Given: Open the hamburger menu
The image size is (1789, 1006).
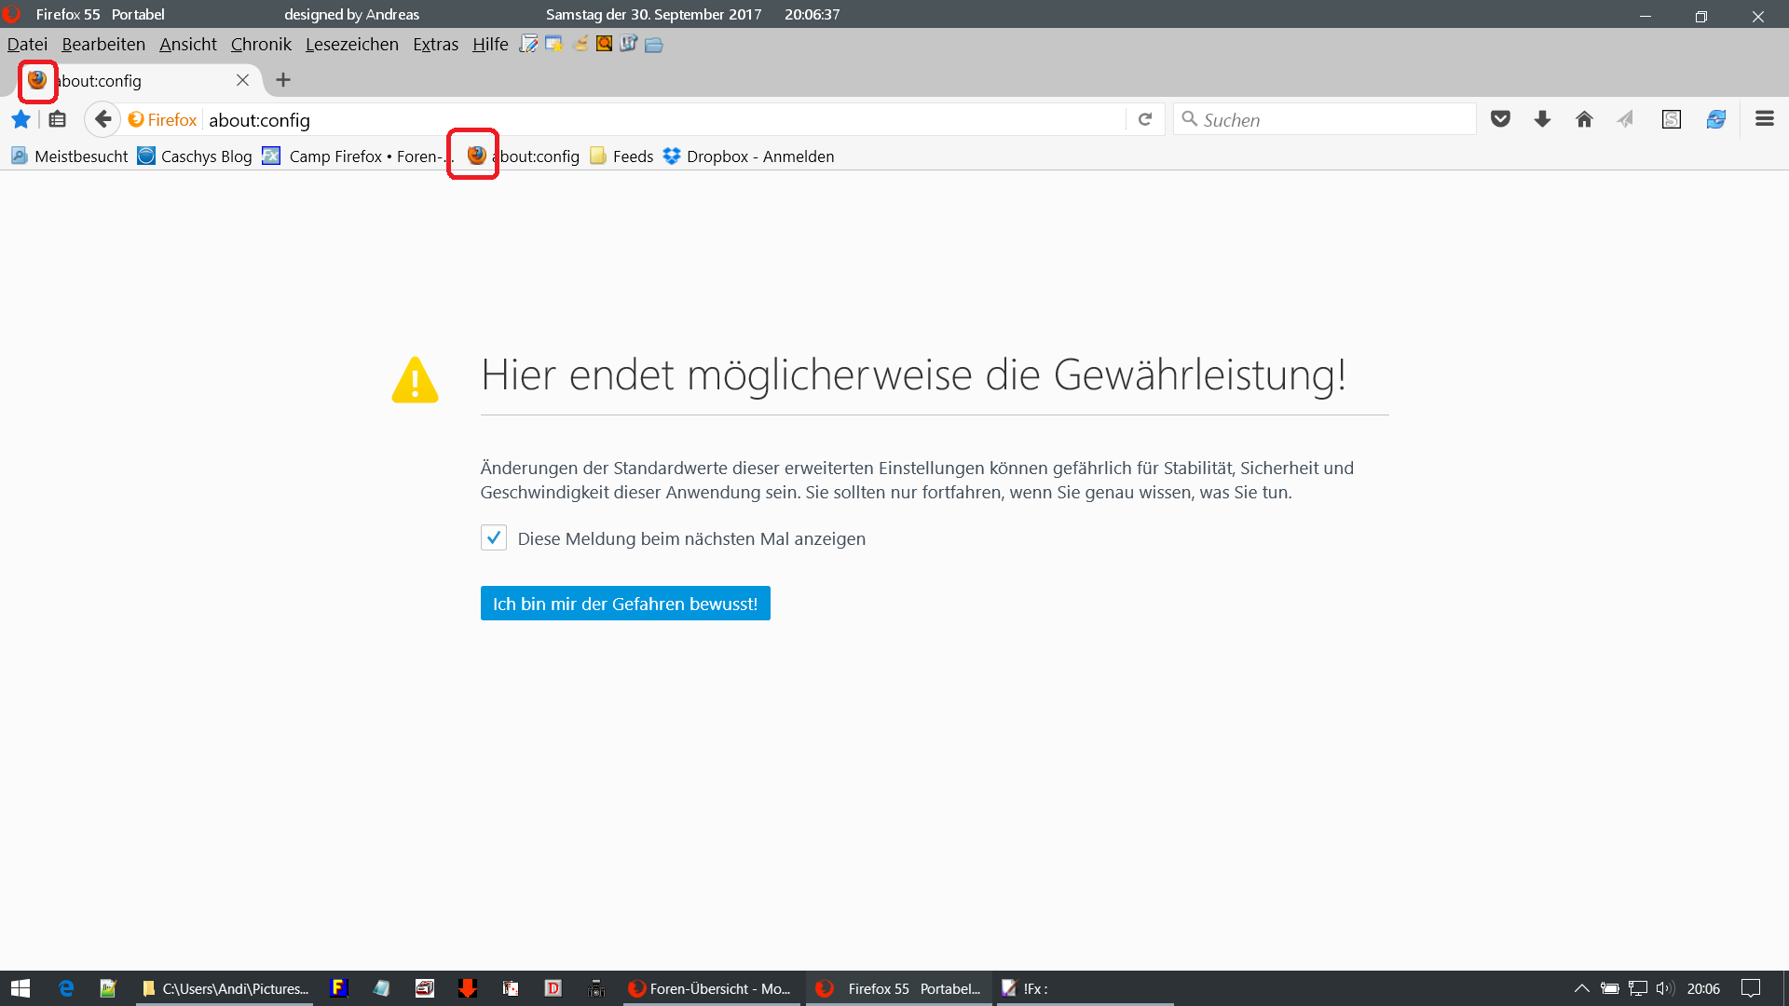Looking at the screenshot, I should click(x=1764, y=119).
